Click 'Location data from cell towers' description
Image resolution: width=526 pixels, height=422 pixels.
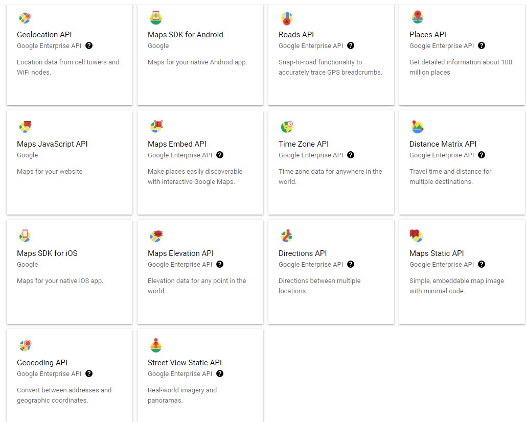tap(68, 67)
